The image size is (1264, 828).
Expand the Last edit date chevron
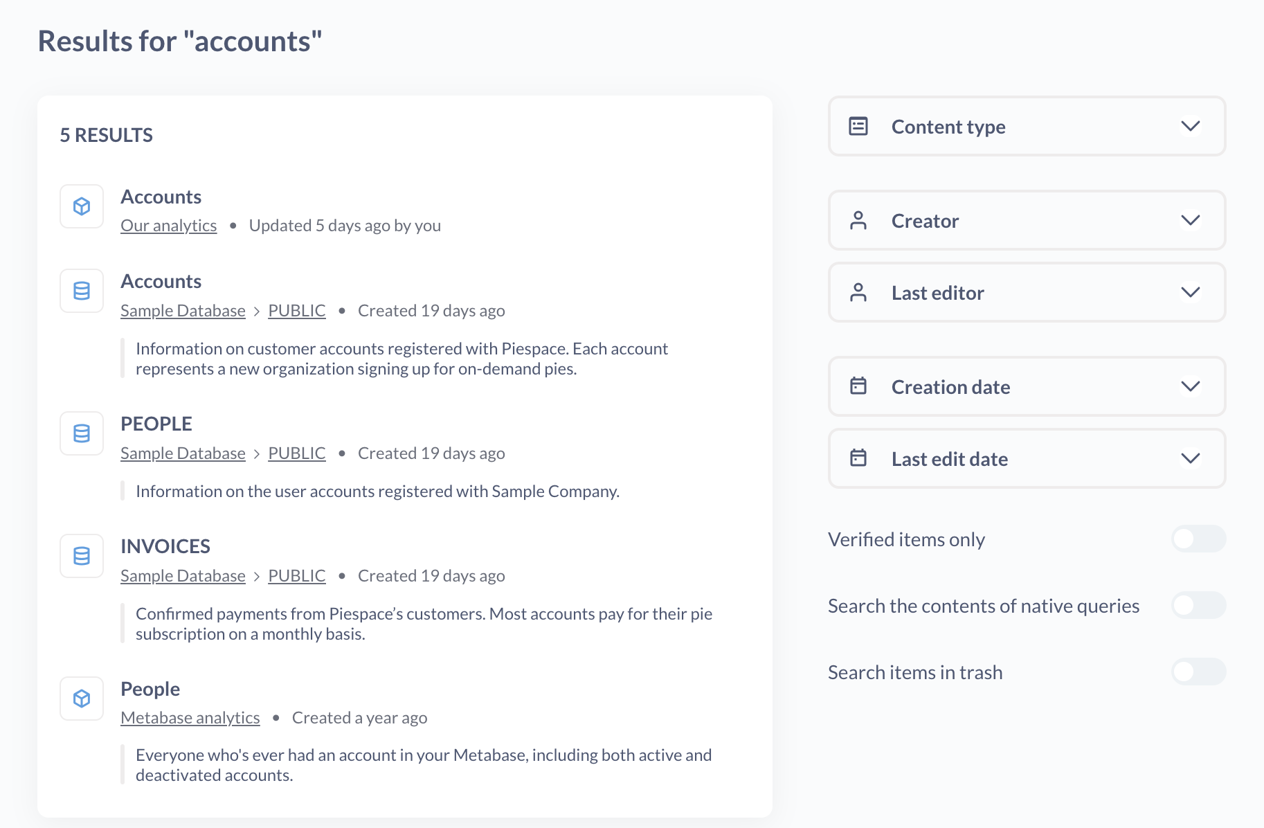(x=1190, y=458)
